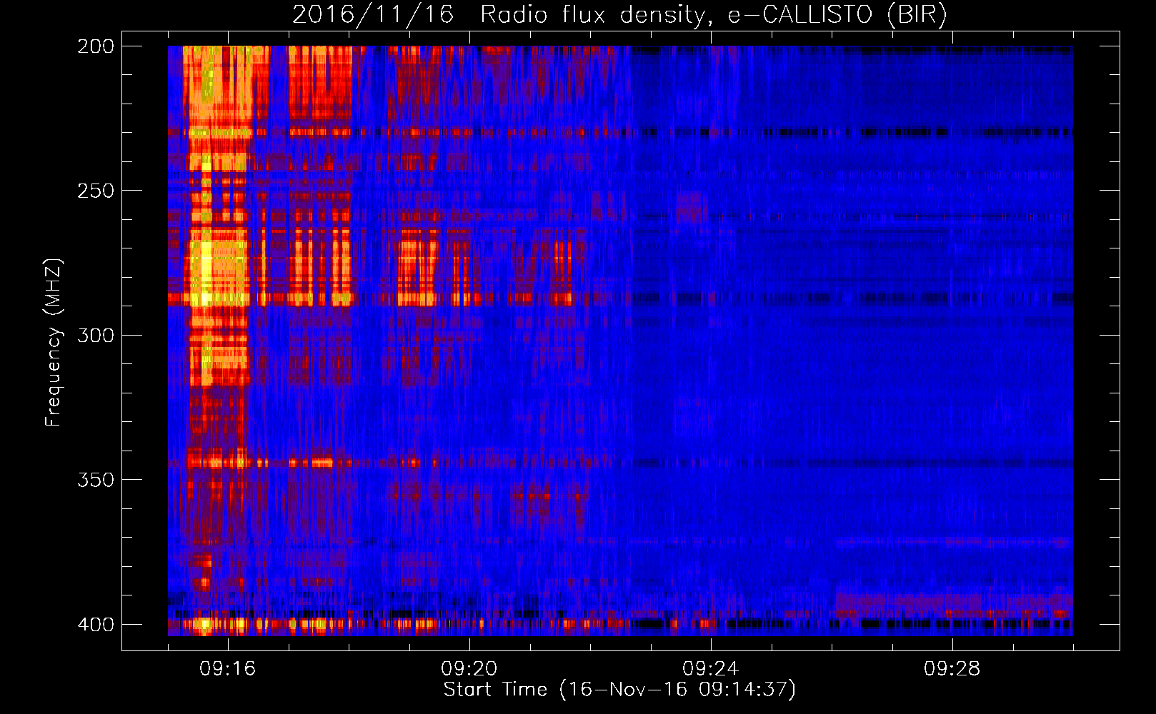Click the "300" frequency tick label
Screen dimensions: 1156x714
tap(95, 335)
